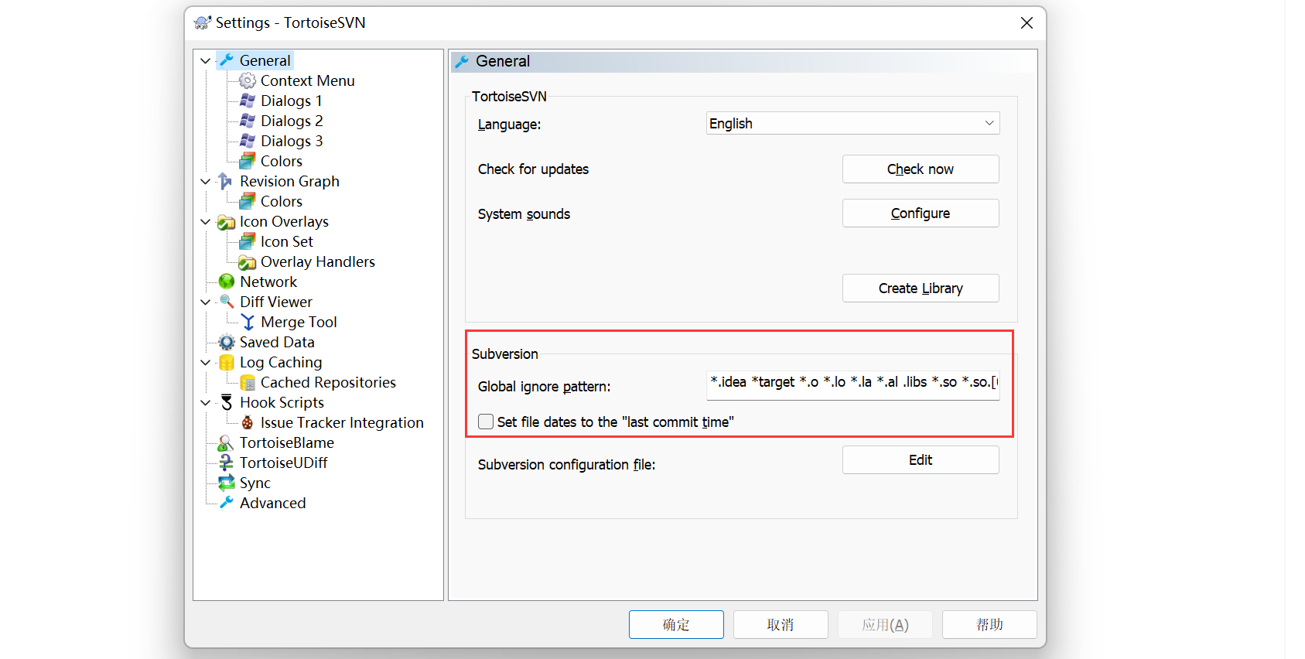Click the TortoiseBlame icon
The image size is (1305, 659).
(x=226, y=442)
